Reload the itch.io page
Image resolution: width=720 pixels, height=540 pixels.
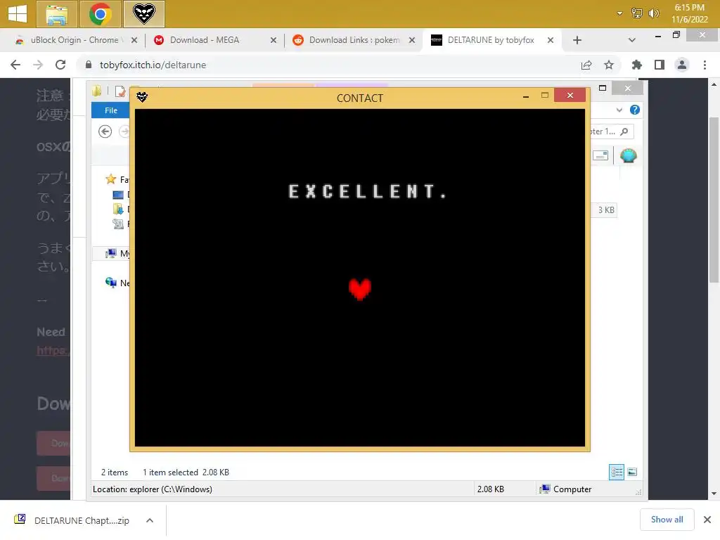pyautogui.click(x=60, y=65)
